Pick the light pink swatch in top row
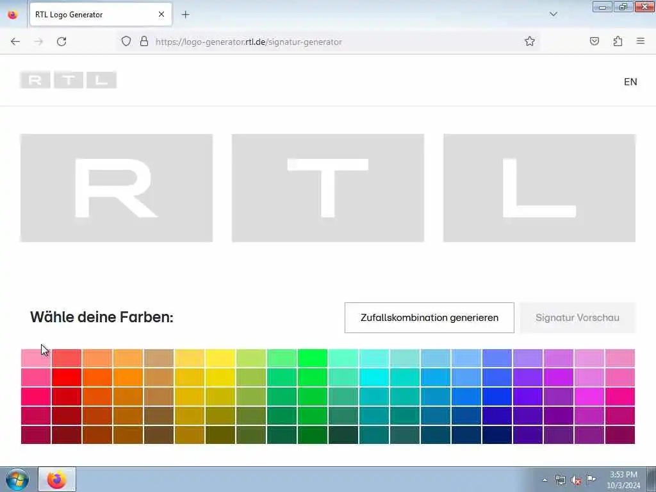The image size is (656, 492). pyautogui.click(x=36, y=358)
